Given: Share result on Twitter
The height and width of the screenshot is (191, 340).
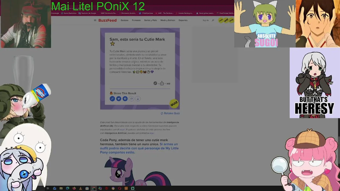Looking at the screenshot, I should [x=119, y=99].
